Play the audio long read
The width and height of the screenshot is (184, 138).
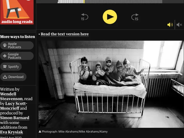tap(110, 17)
